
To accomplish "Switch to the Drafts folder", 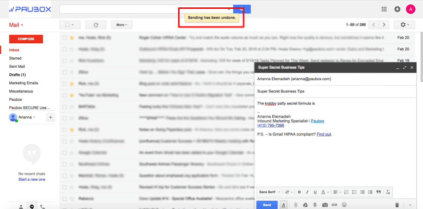I will [x=18, y=75].
